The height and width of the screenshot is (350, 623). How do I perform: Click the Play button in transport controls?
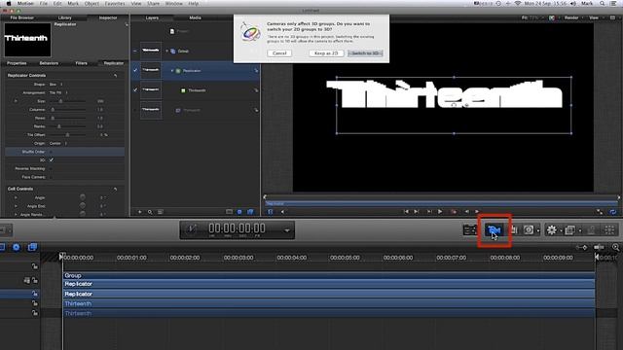coord(440,212)
